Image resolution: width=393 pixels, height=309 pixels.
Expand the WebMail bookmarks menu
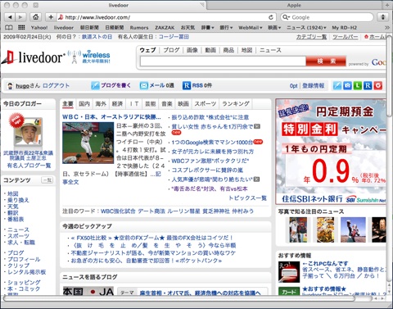[x=251, y=28]
